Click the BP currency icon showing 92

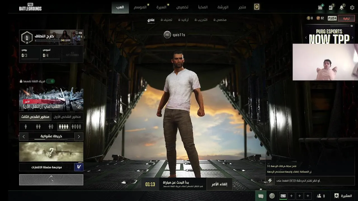(318, 18)
